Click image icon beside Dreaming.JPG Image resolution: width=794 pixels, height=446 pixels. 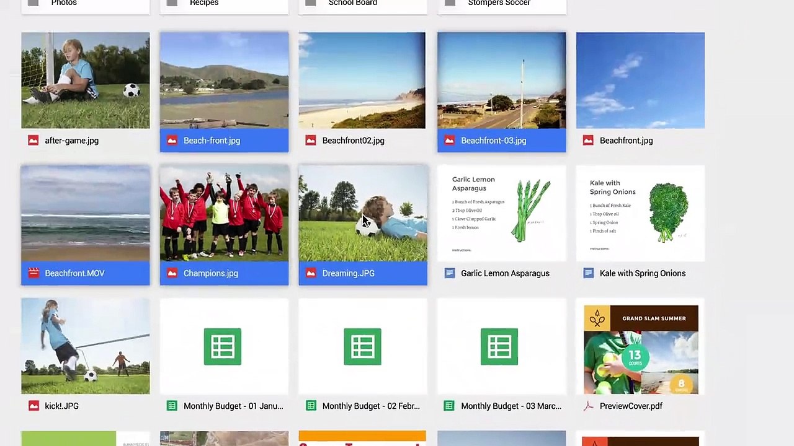tap(311, 273)
